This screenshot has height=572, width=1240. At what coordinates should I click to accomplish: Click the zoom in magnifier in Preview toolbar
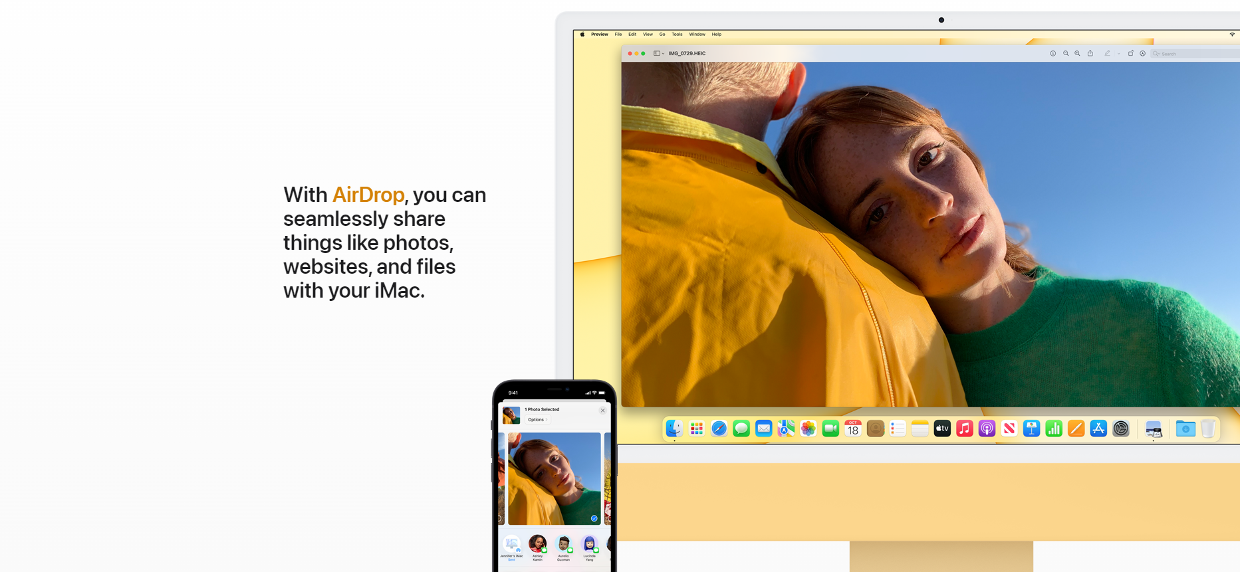(1077, 54)
